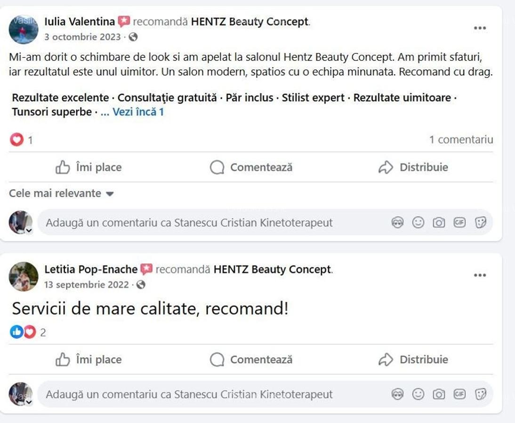The image size is (515, 423).
Task: Share Iulia's review using Distribuie
Action: click(413, 167)
